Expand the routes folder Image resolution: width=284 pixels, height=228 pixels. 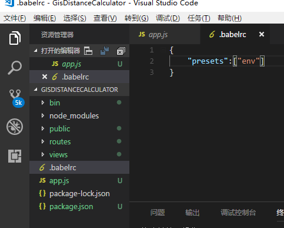point(43,141)
